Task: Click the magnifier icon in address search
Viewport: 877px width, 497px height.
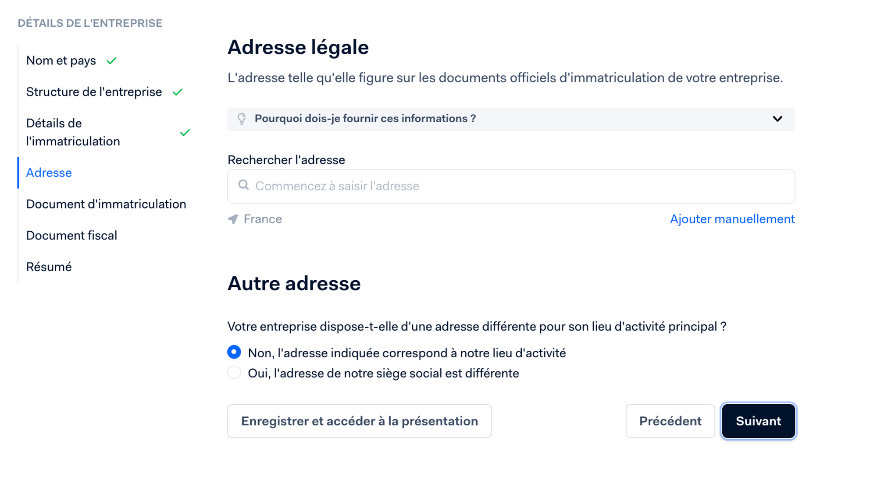Action: [x=243, y=185]
